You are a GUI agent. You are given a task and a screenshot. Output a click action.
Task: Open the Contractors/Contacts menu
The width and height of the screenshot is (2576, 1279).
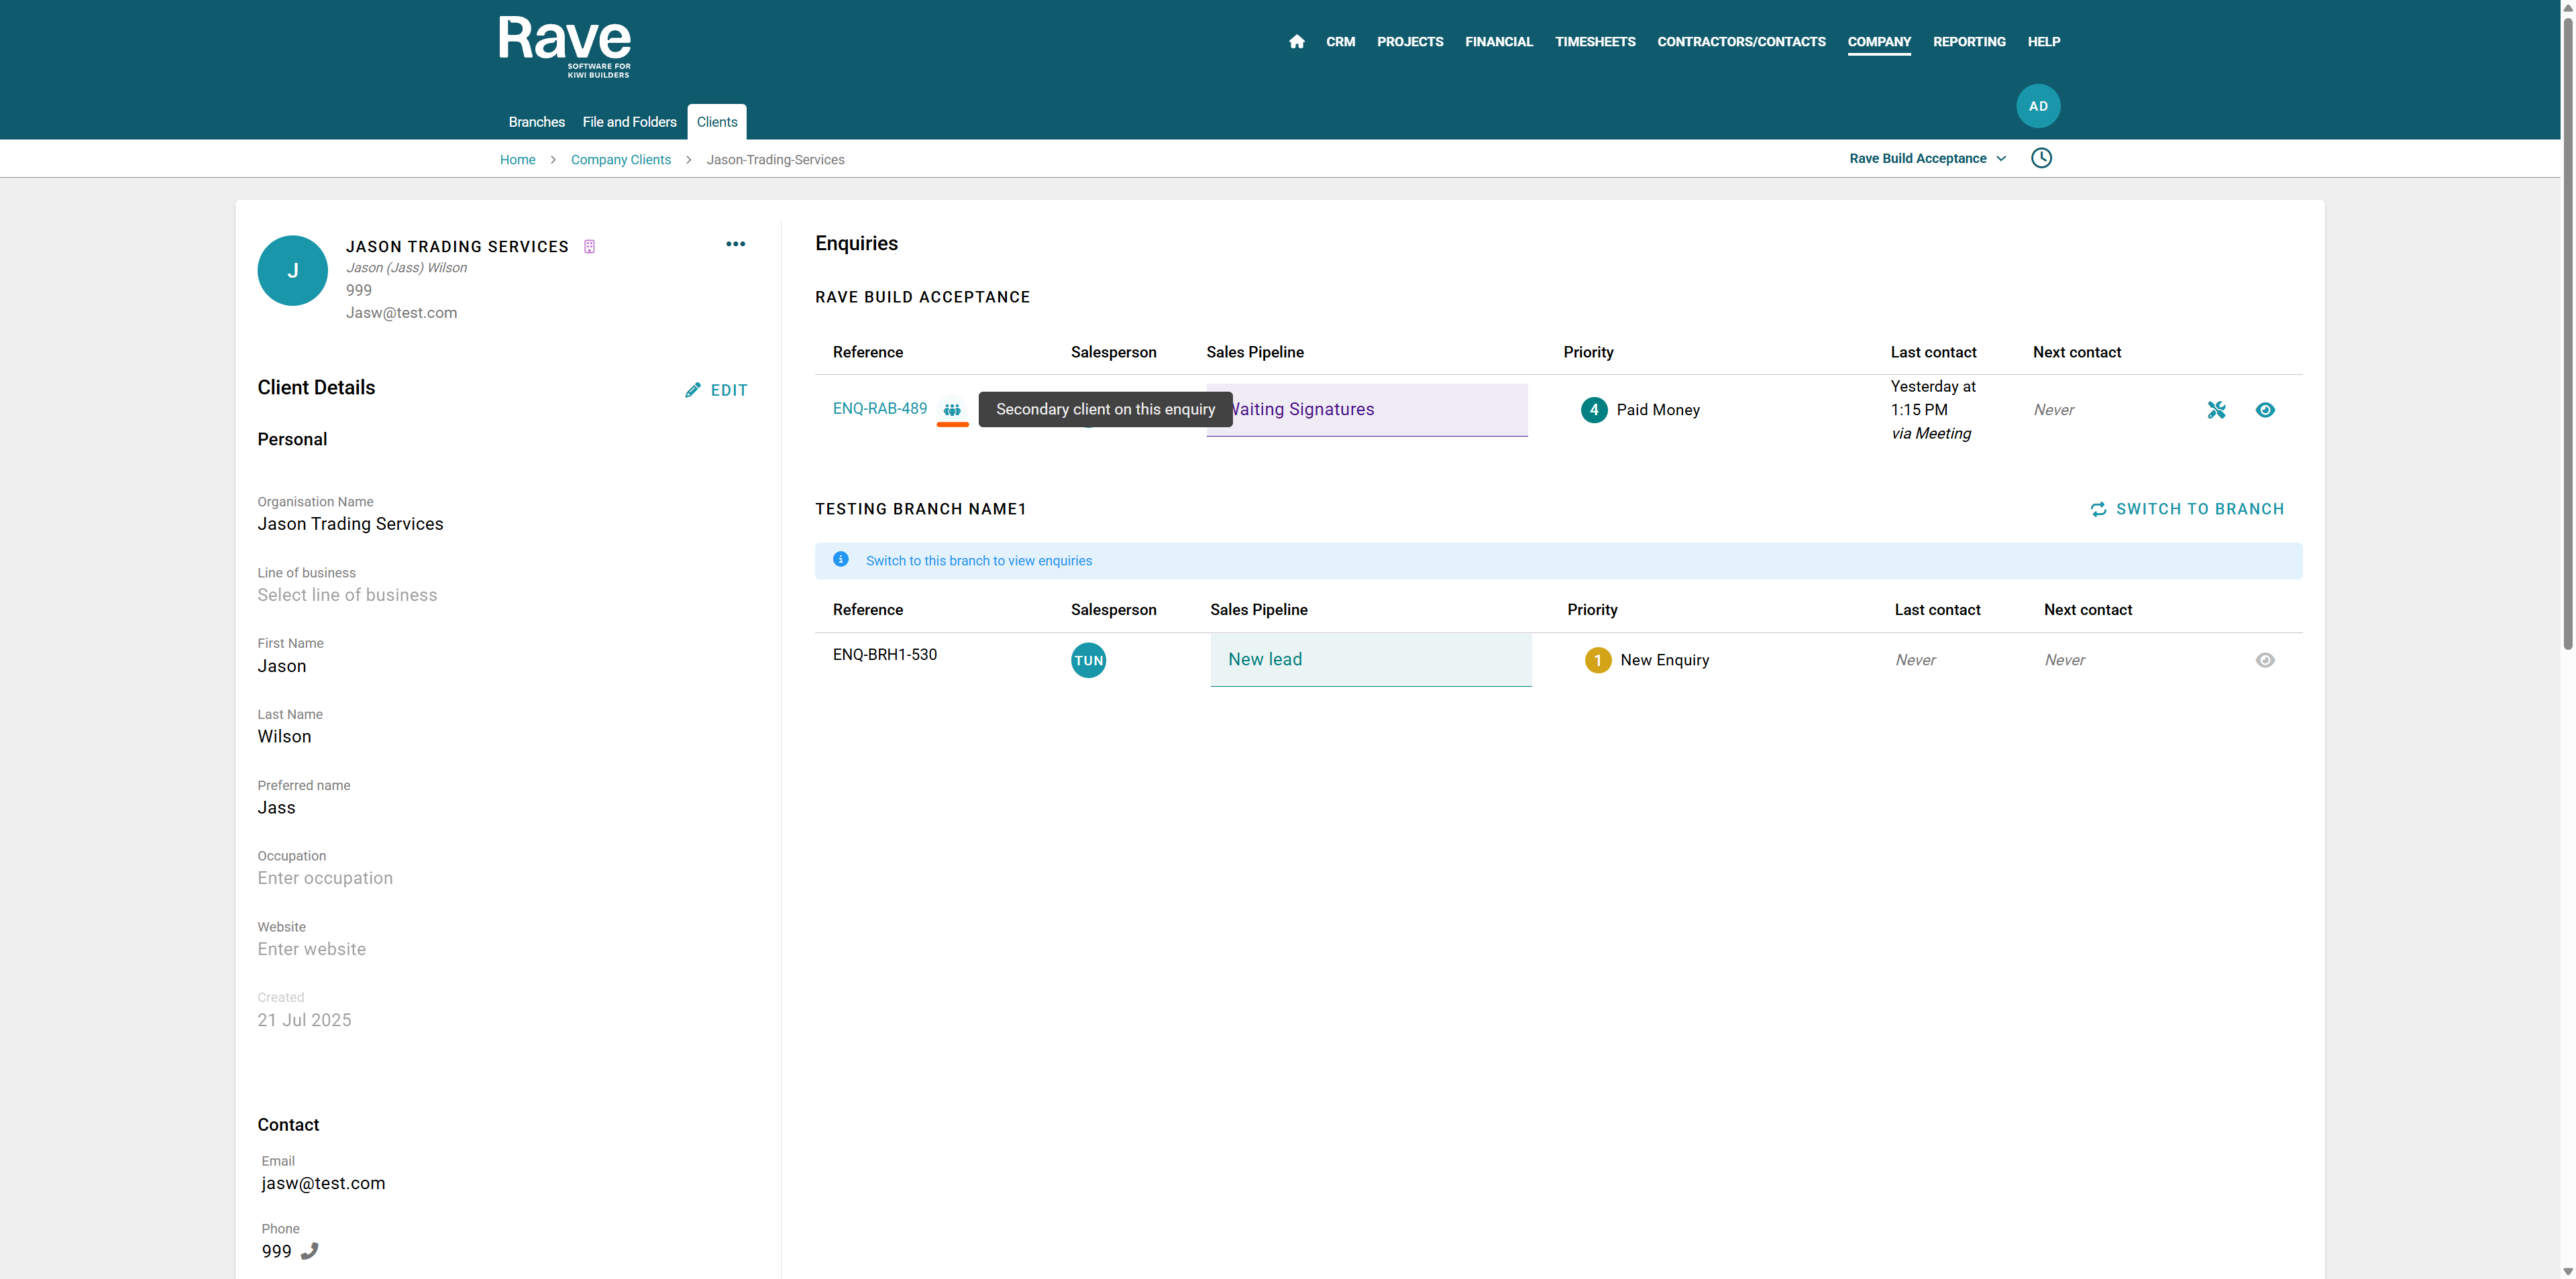coord(1741,42)
